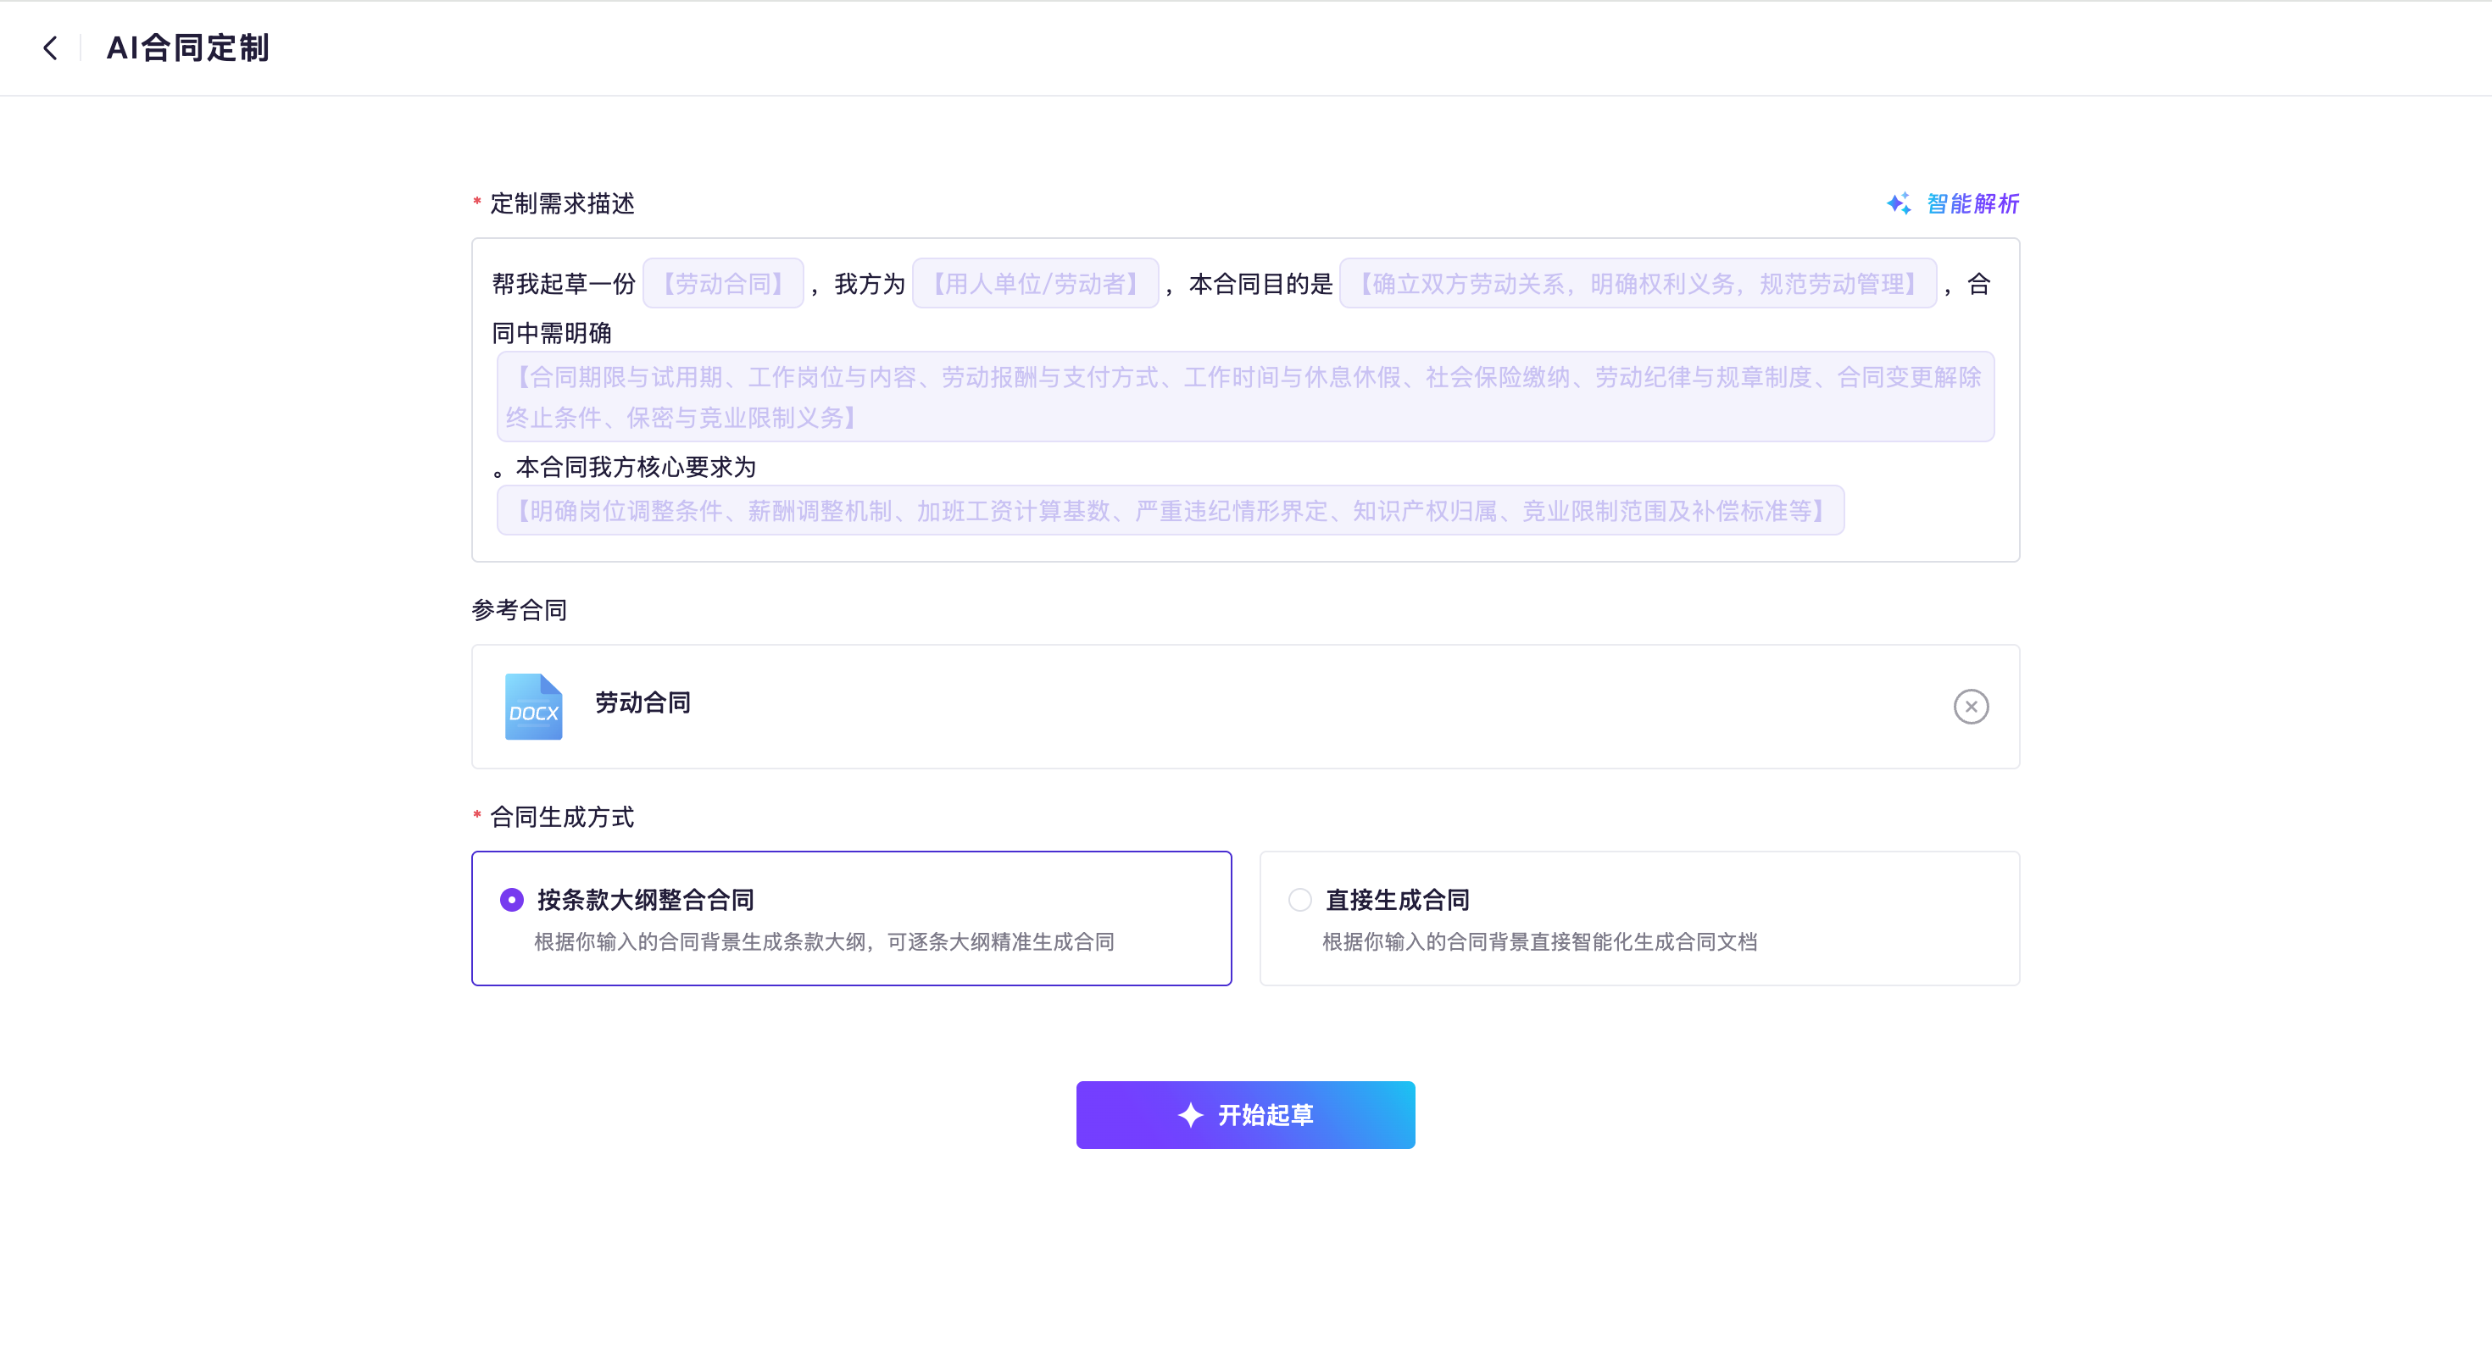Click the 直接生成合同 option card description
The width and height of the screenshot is (2492, 1354).
1539,941
